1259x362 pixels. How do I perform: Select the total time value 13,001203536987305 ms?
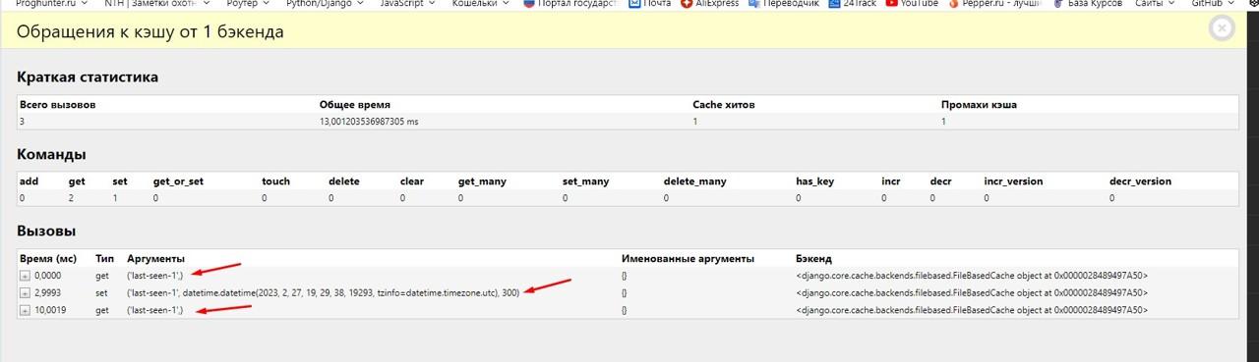[369, 122]
